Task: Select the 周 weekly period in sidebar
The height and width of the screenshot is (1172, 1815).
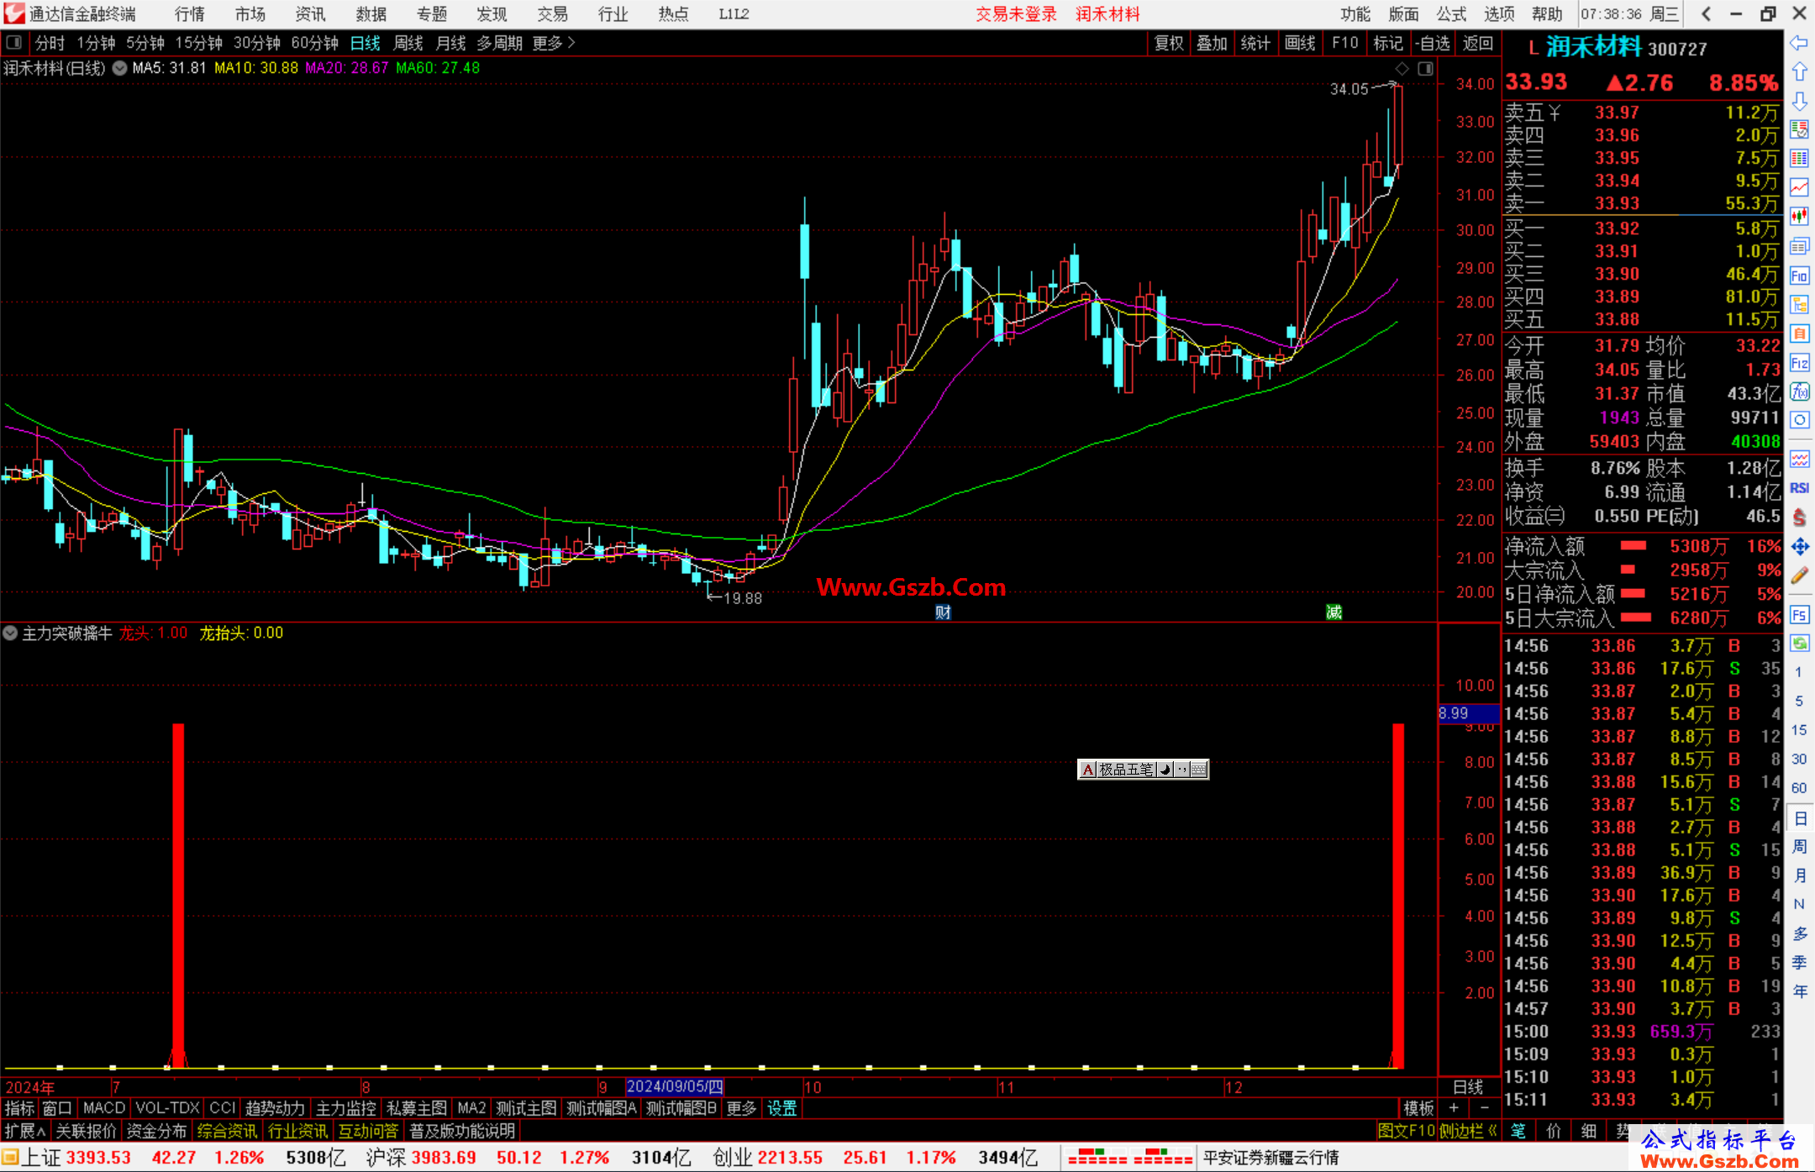Action: [x=1799, y=846]
